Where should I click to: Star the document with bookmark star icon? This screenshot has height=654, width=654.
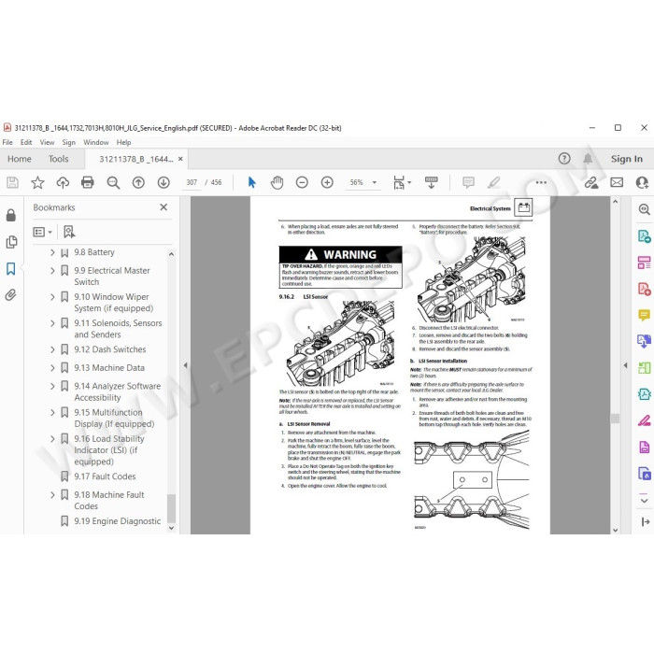coord(37,182)
